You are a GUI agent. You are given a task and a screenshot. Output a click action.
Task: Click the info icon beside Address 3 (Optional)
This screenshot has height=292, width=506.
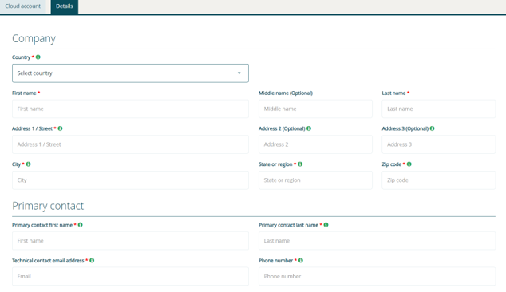click(432, 128)
